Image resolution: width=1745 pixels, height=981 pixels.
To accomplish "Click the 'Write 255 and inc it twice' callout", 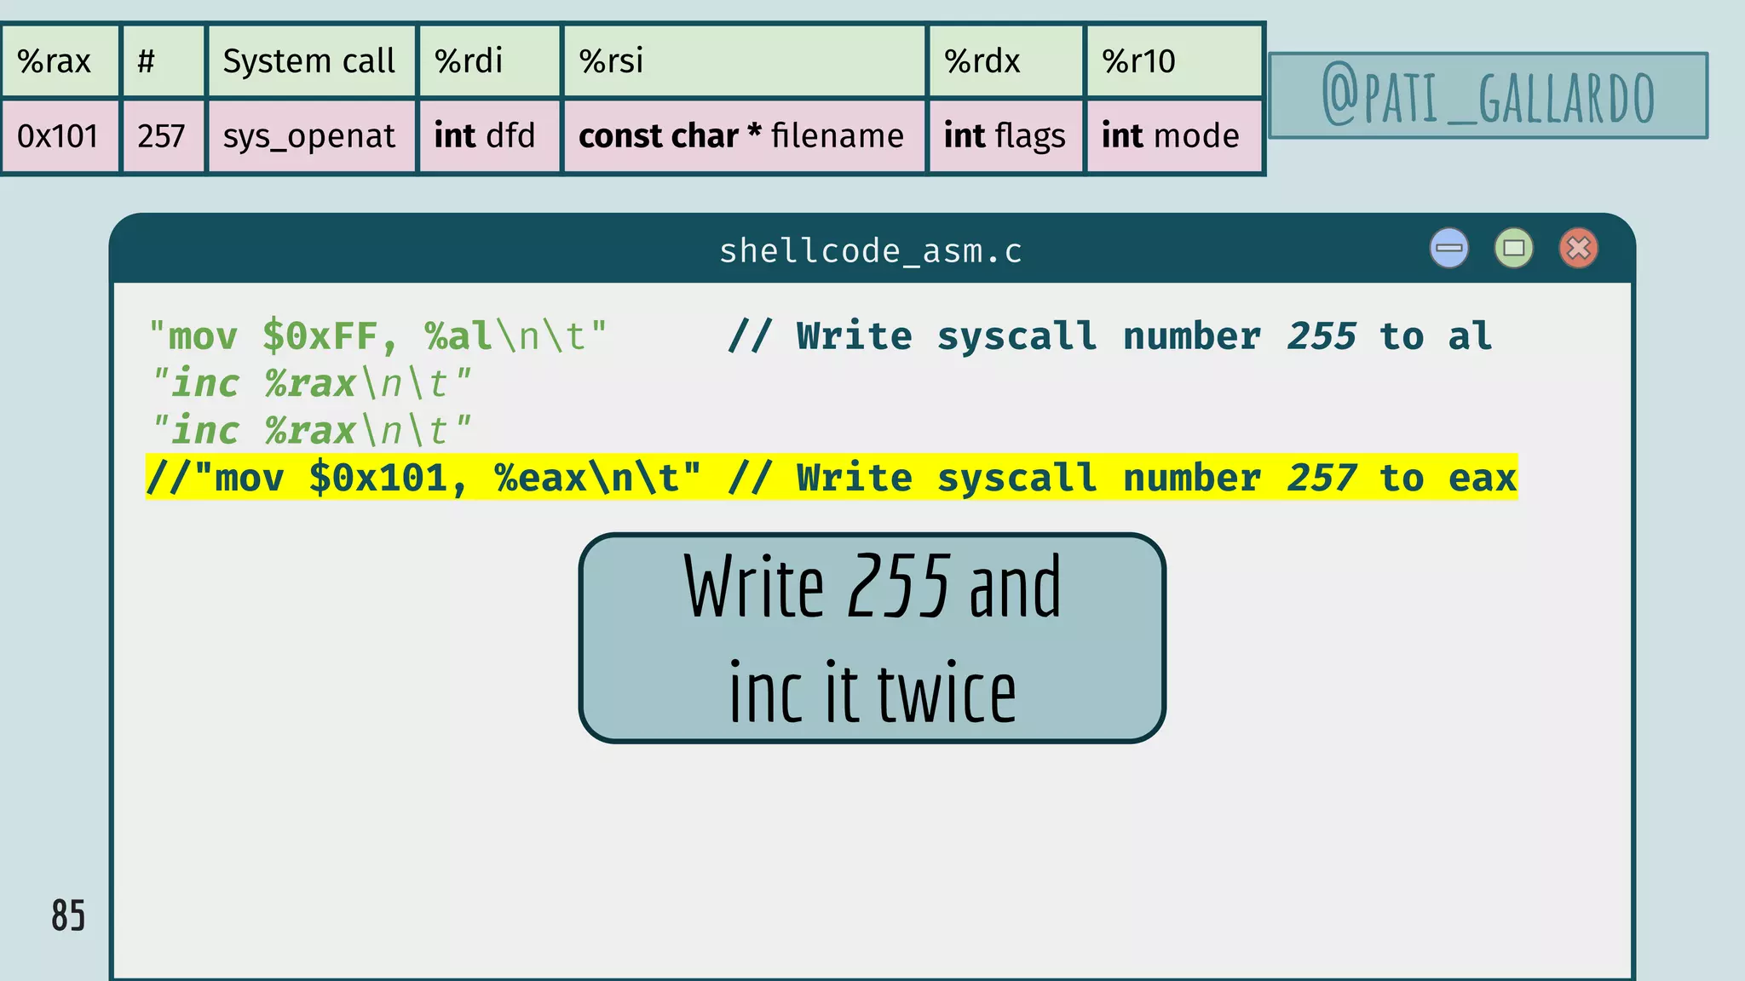I will (872, 638).
